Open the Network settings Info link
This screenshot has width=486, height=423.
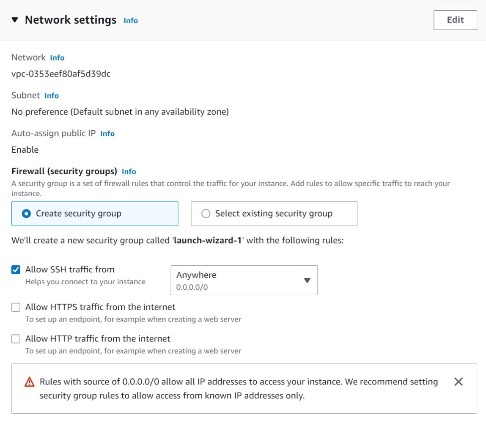click(x=130, y=20)
